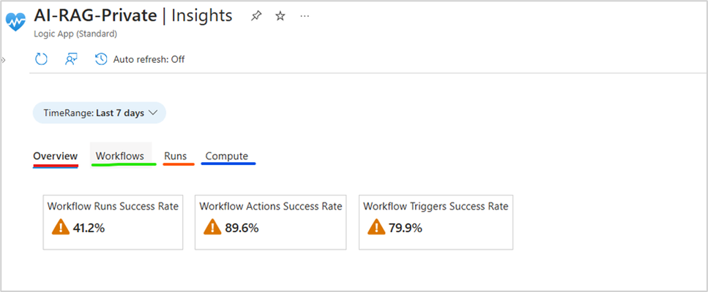Image resolution: width=708 pixels, height=292 pixels.
Task: Switch to the Overview tab
Action: pyautogui.click(x=56, y=156)
